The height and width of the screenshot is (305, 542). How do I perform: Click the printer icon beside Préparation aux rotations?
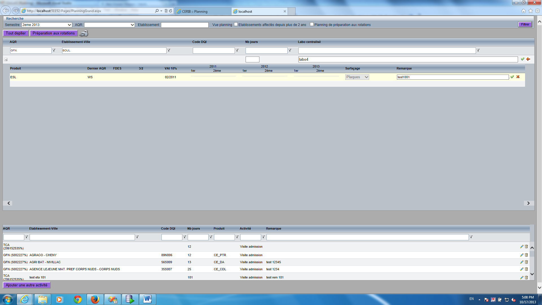coord(84,33)
